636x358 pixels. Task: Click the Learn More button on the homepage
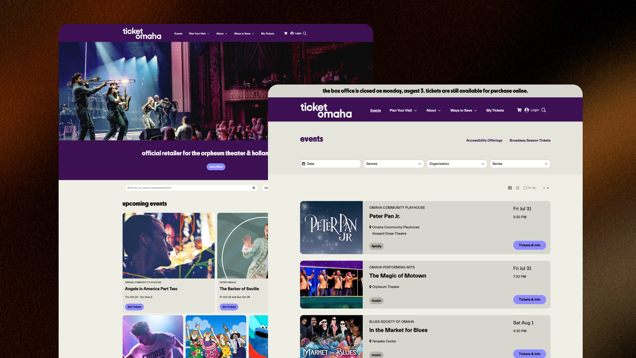(216, 167)
